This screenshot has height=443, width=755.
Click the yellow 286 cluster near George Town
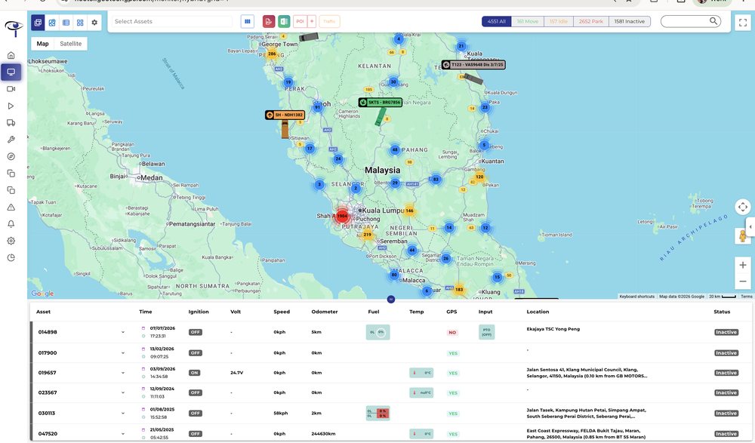pos(272,54)
